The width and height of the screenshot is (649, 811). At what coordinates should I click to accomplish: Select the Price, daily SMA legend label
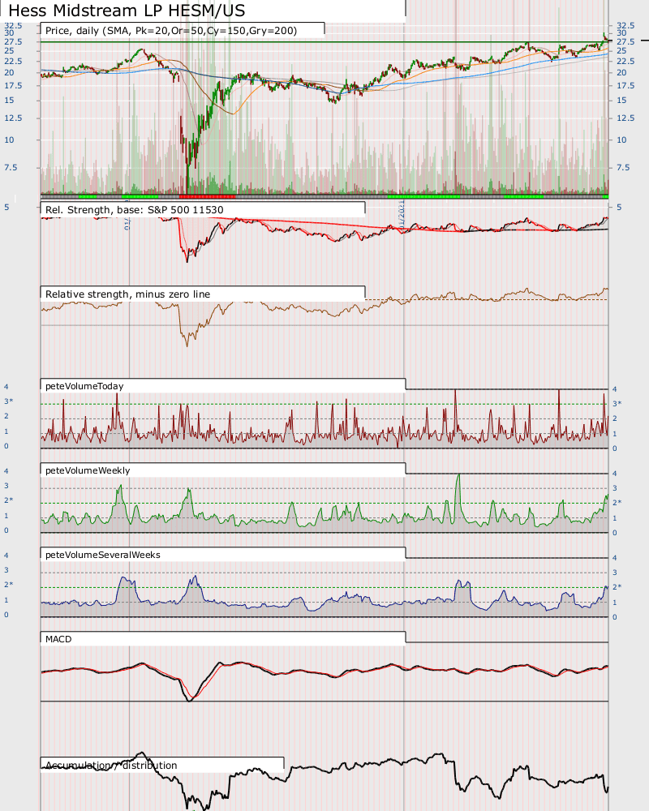(171, 31)
